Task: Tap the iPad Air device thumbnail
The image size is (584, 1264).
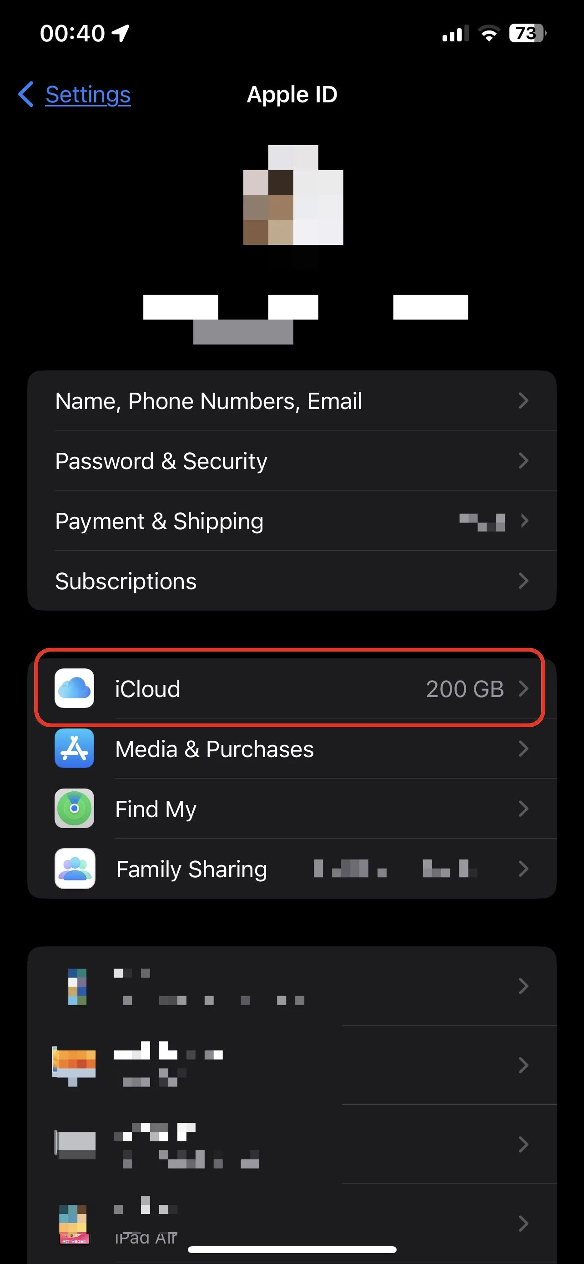Action: (x=74, y=1224)
